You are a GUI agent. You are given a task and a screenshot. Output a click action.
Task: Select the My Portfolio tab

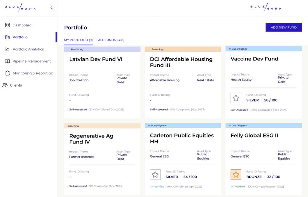click(x=78, y=40)
